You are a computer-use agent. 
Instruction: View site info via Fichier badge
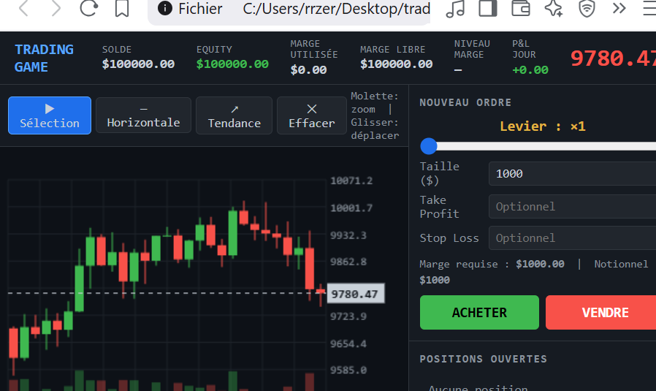[x=191, y=9]
